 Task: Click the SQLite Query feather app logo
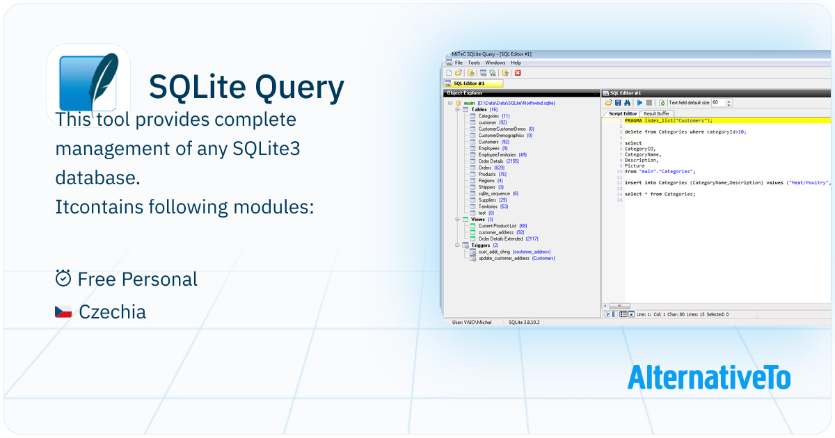pyautogui.click(x=88, y=86)
